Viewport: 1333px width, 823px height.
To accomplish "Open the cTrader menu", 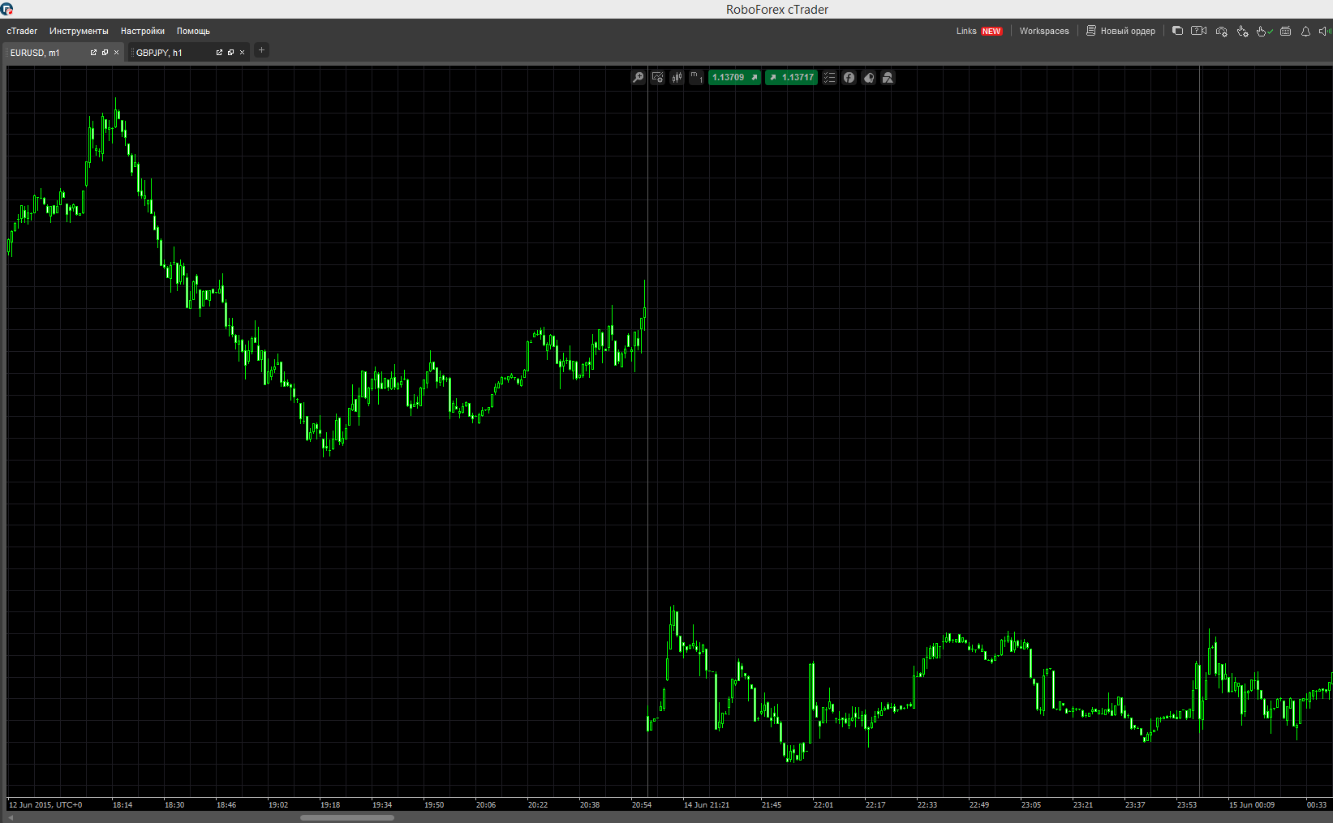I will pyautogui.click(x=22, y=31).
